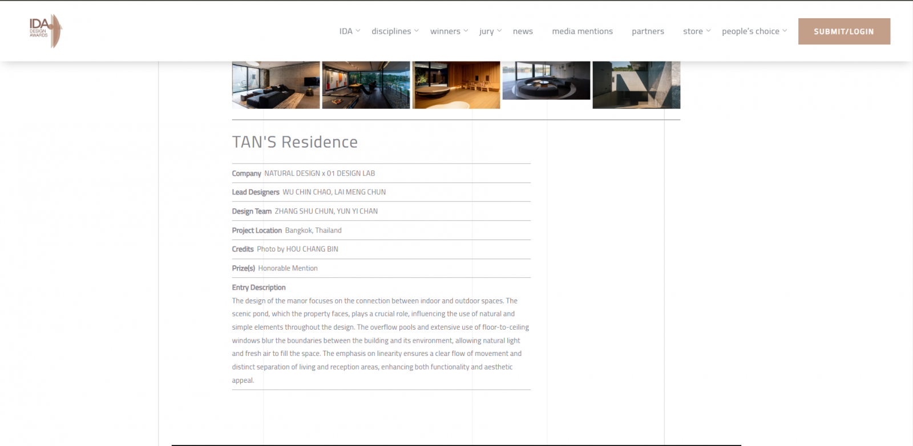Select the Honorable Mention prize text
This screenshot has width=913, height=446.
(x=288, y=268)
